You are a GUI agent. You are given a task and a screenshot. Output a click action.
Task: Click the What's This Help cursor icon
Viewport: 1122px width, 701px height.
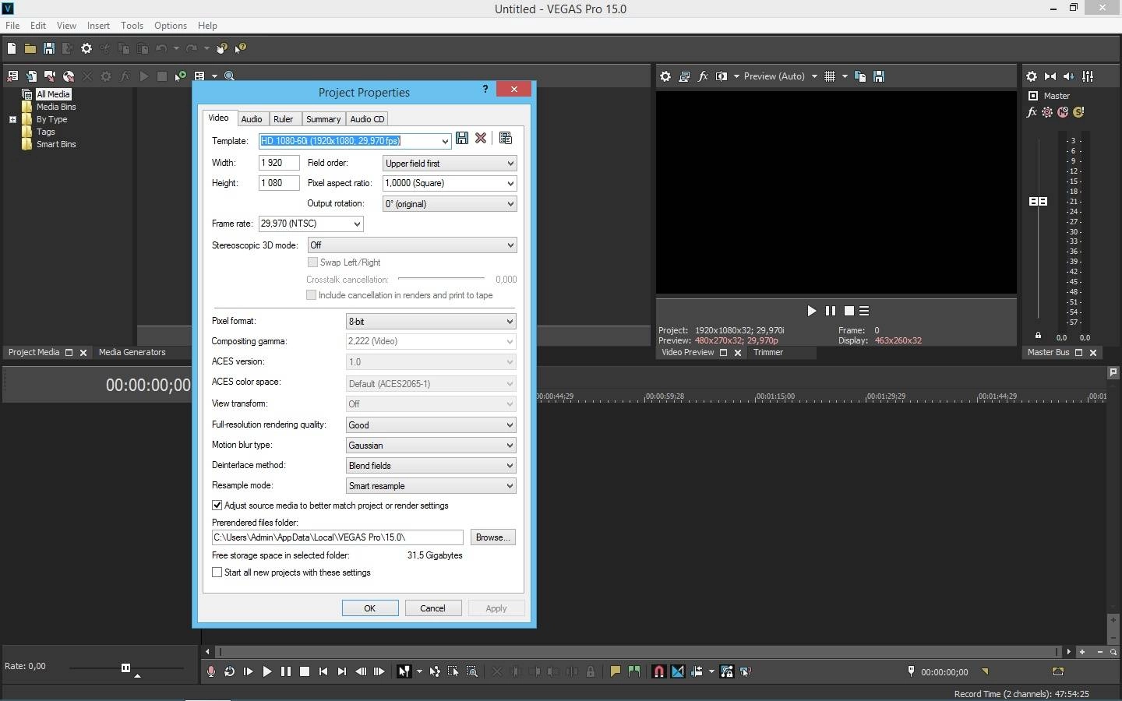click(241, 48)
